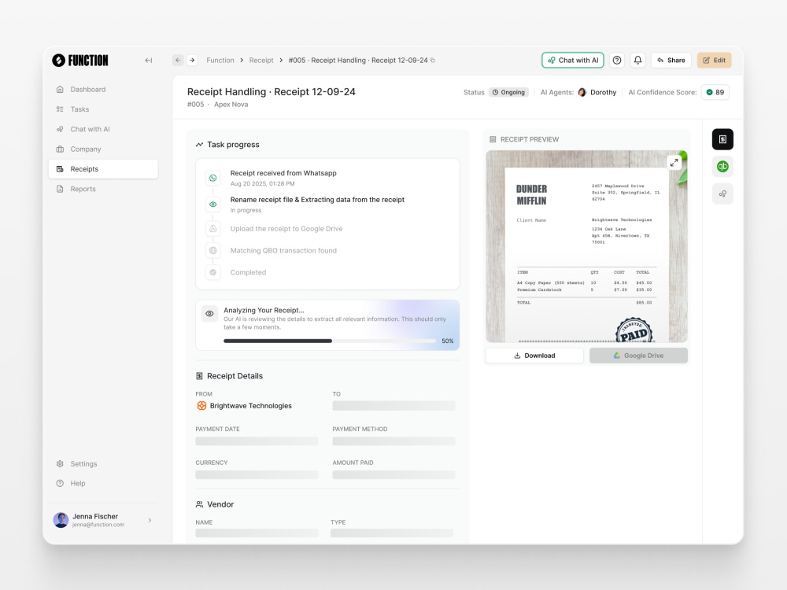Go forward using the right arrow button

(192, 61)
